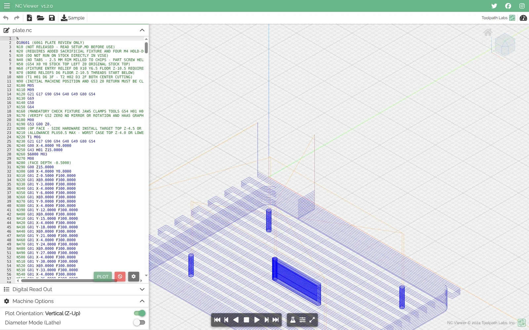Open the dashboard gauge icon
Image resolution: width=529 pixels, height=330 pixels.
523,18
